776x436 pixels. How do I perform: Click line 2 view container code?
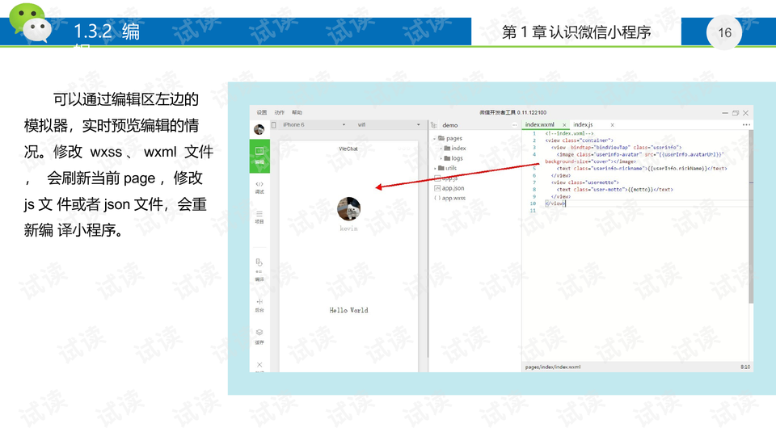(x=579, y=140)
